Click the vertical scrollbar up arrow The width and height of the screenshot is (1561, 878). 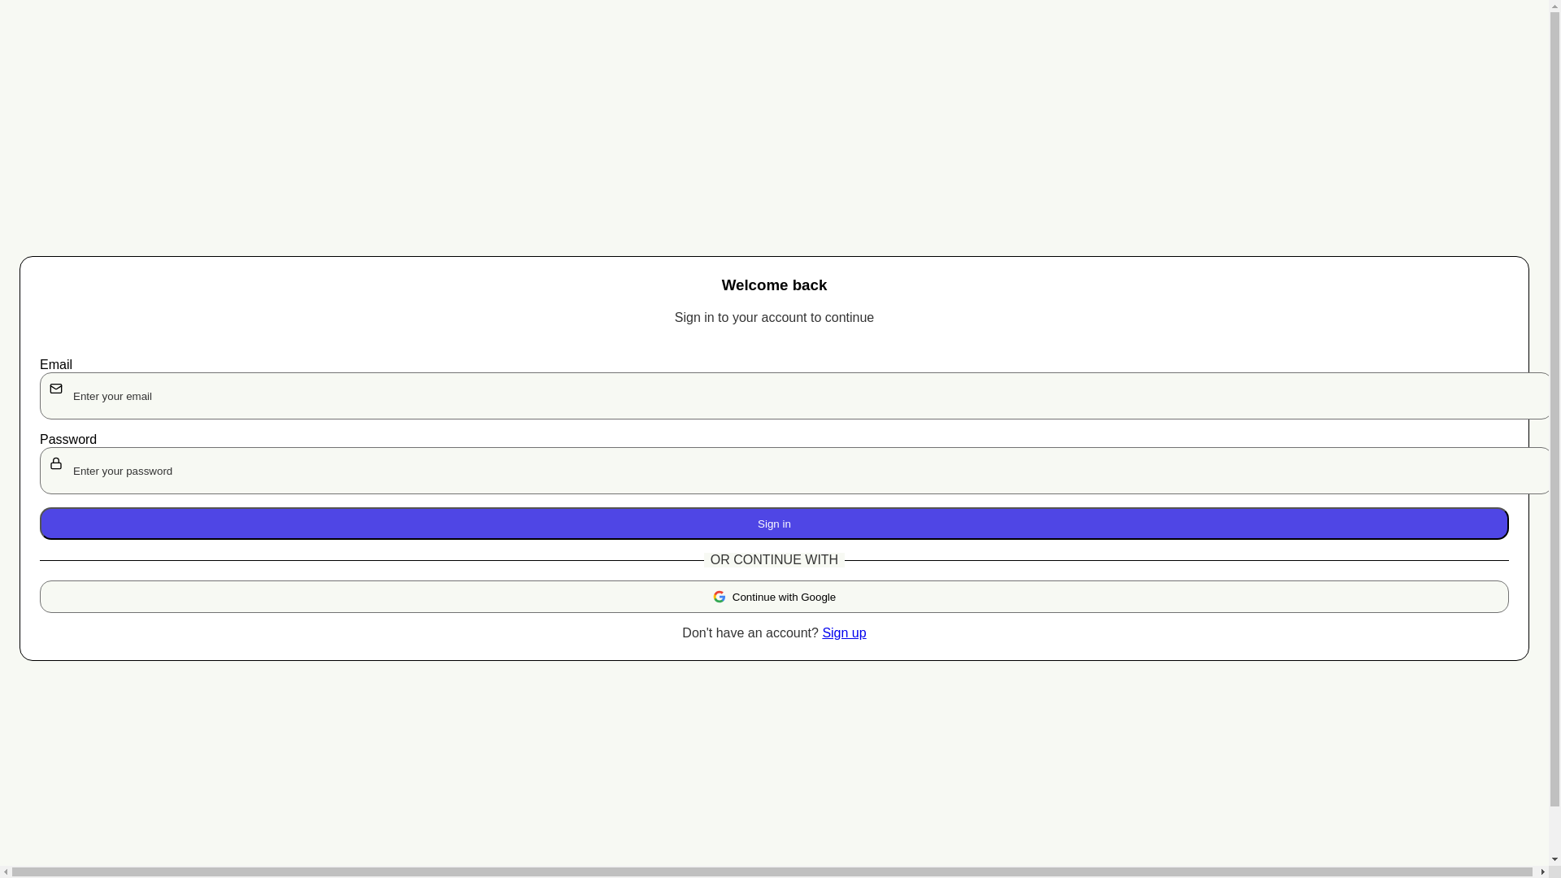(x=1554, y=6)
